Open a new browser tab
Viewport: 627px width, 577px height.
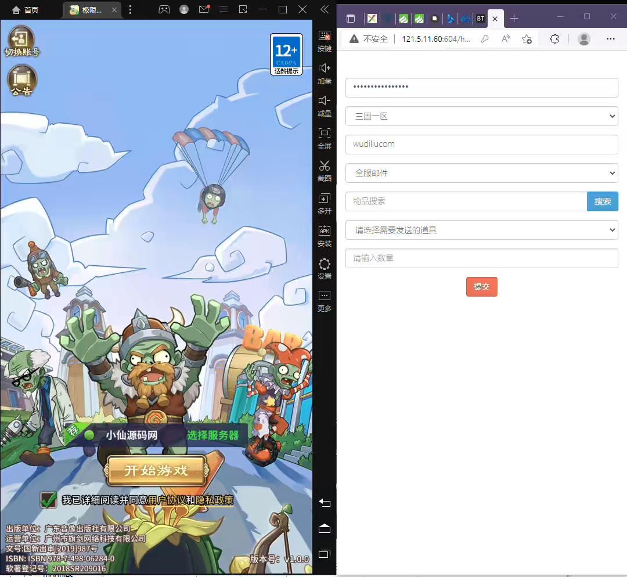(x=514, y=19)
